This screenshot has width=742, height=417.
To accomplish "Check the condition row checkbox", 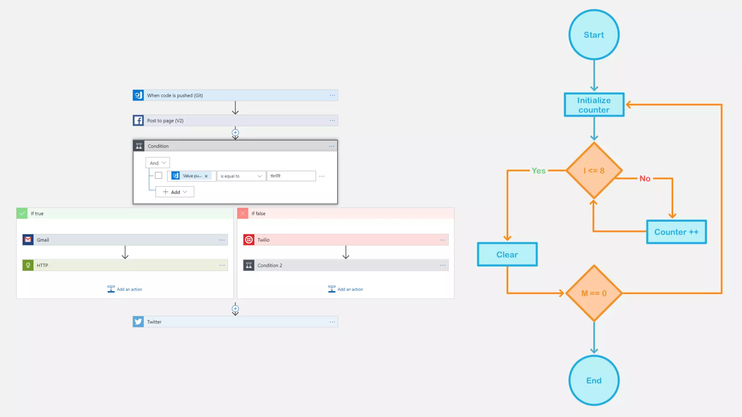I will [x=158, y=176].
